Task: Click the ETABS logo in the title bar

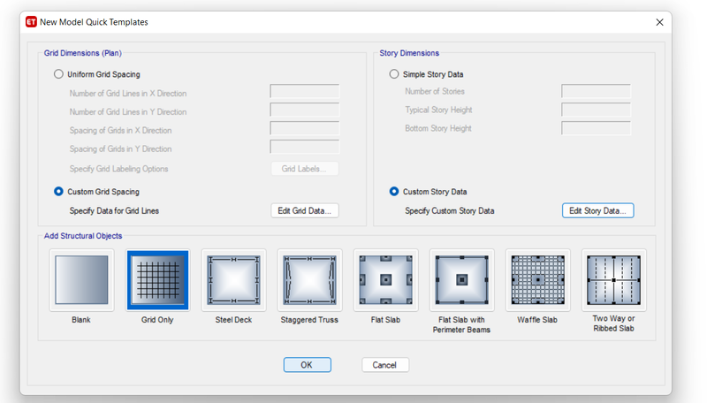Action: (x=31, y=22)
